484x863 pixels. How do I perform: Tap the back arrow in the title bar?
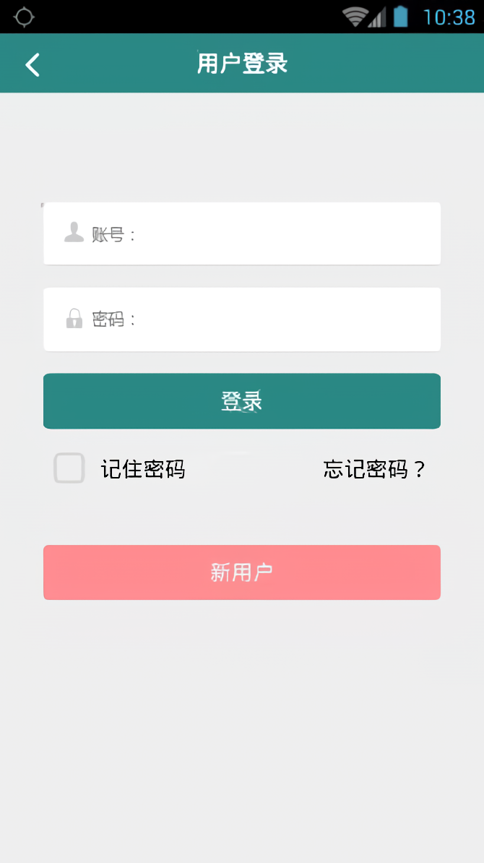[x=32, y=64]
